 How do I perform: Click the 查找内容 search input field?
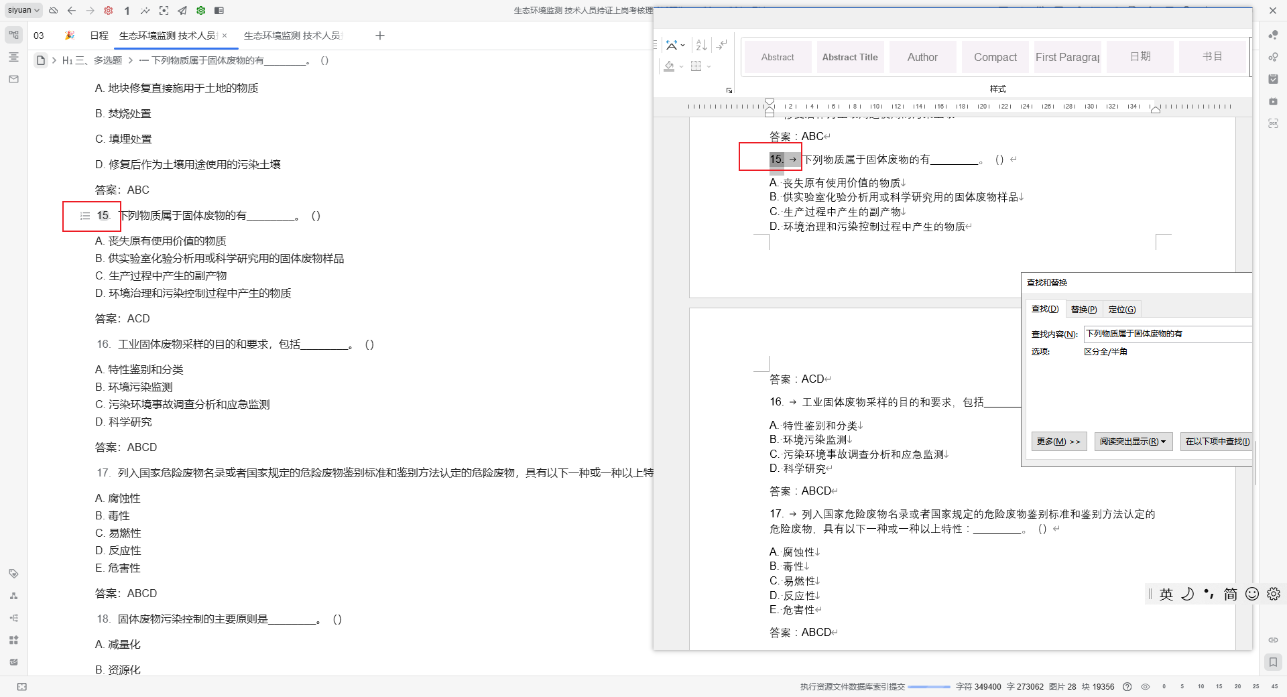coord(1166,334)
